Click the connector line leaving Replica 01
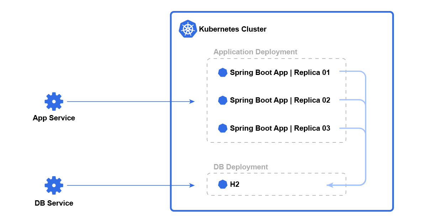Image resolution: width=427 pixels, height=223 pixels. tap(350, 72)
